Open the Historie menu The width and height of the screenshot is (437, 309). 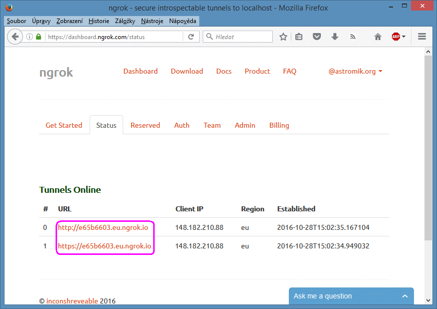(x=99, y=21)
